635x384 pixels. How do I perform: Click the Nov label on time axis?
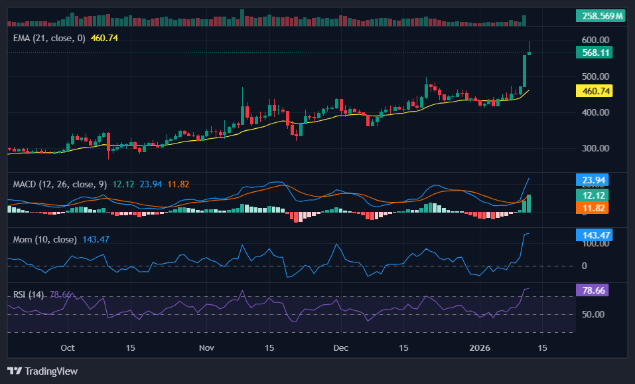207,347
